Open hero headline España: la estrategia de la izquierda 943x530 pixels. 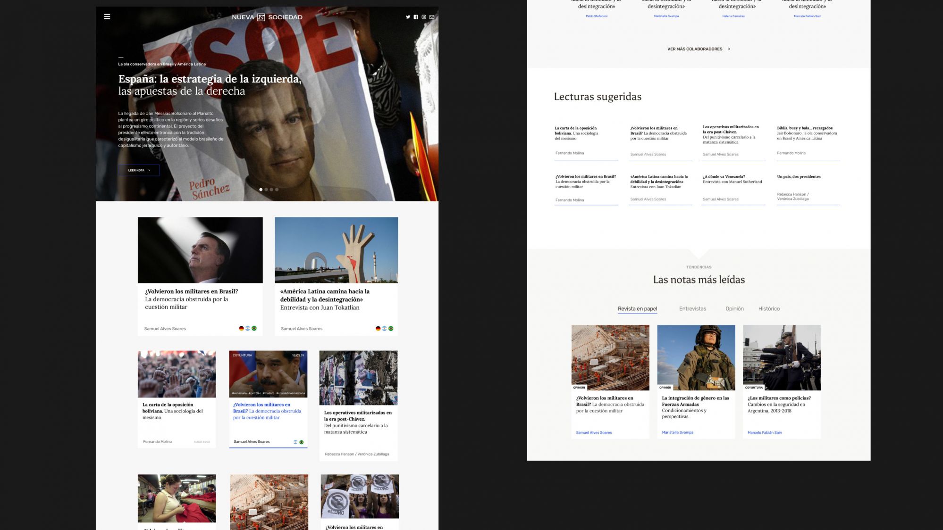(x=210, y=85)
